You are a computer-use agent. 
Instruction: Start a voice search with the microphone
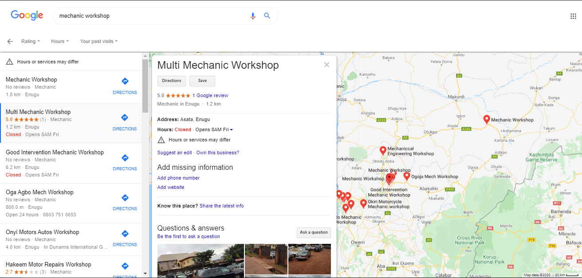[x=253, y=16]
